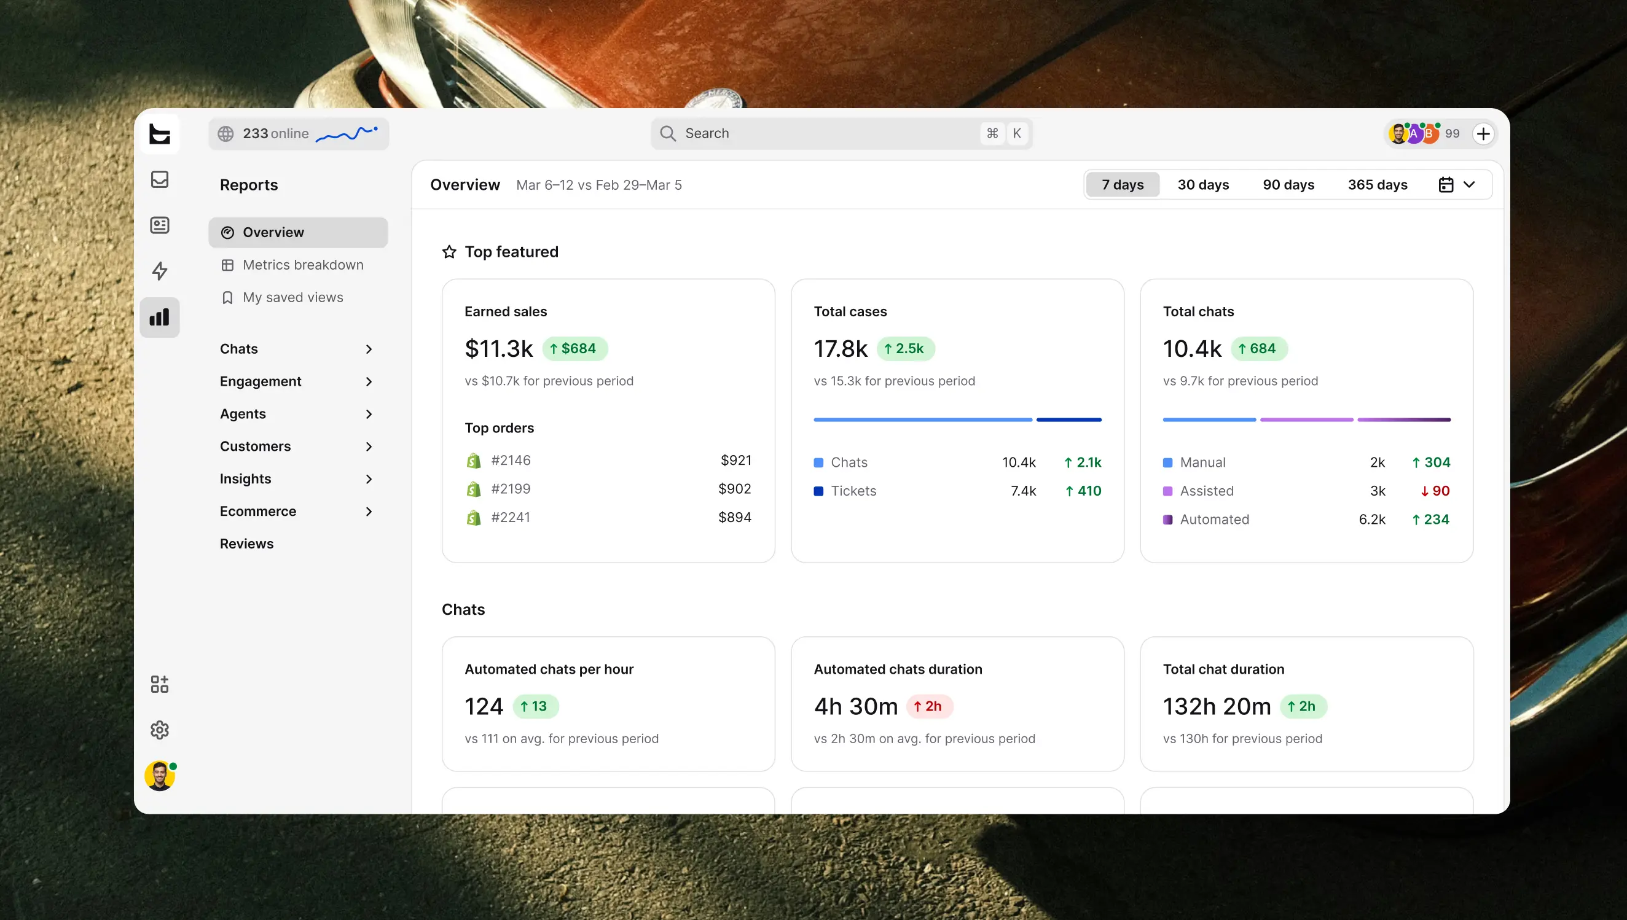
Task: Focus the Search field
Action: [841, 133]
